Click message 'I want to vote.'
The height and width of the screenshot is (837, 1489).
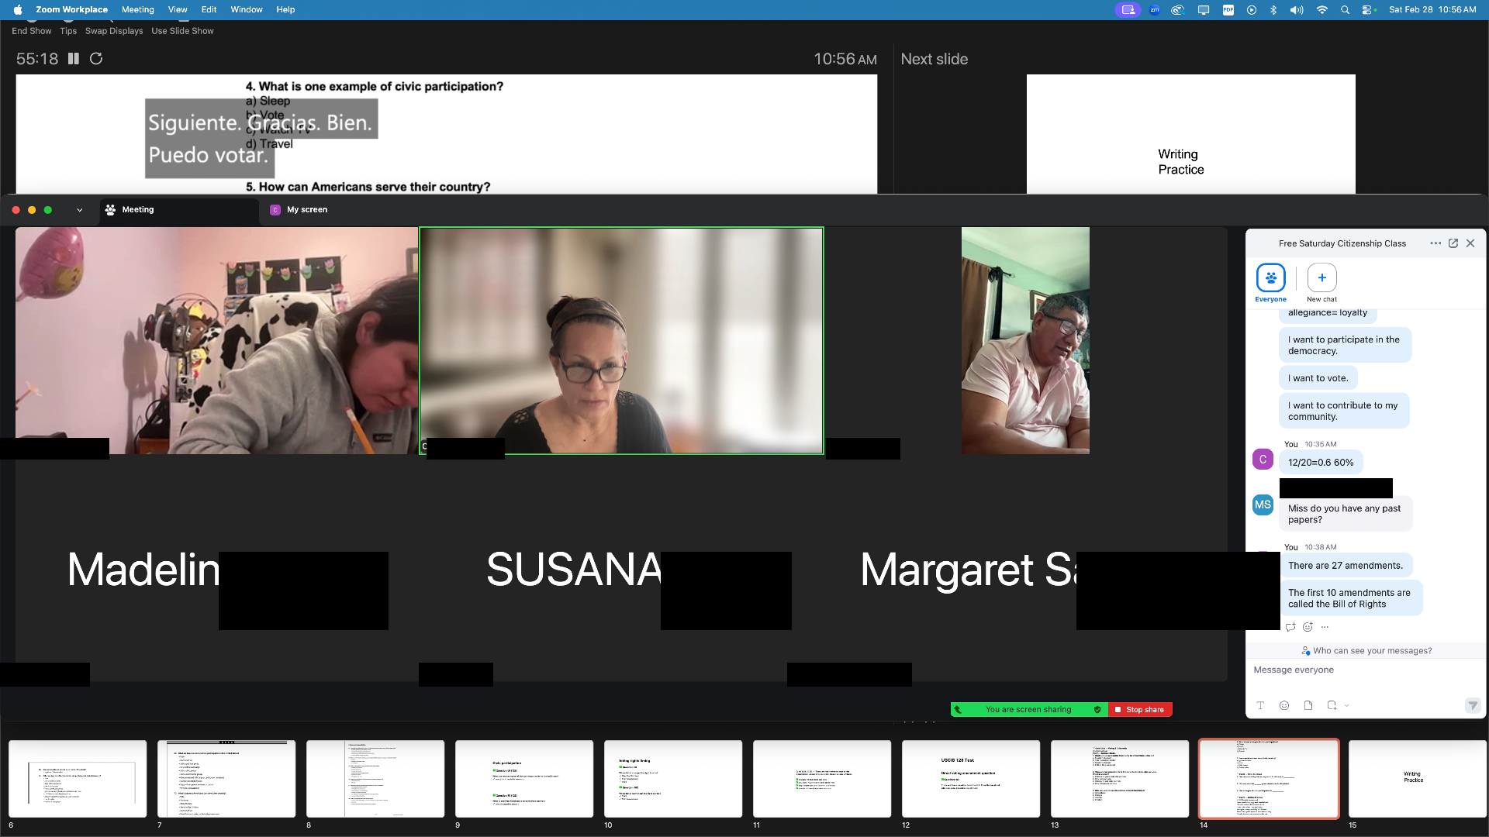[1318, 378]
